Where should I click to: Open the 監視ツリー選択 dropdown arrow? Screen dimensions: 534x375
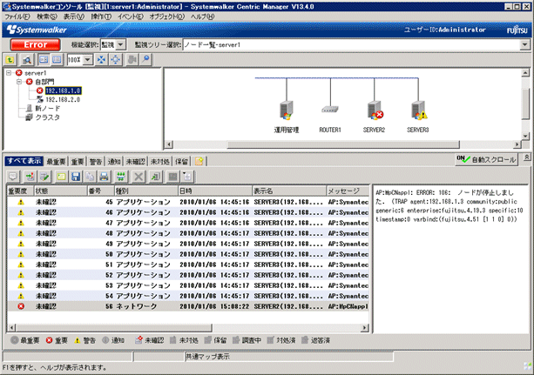524,44
